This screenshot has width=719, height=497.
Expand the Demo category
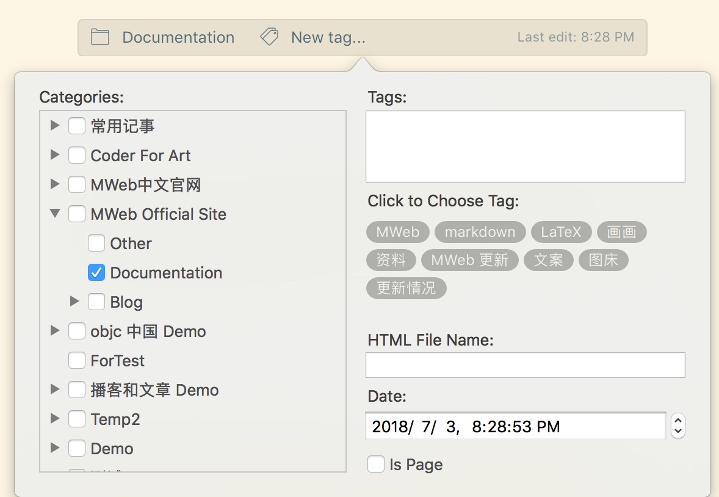55,448
